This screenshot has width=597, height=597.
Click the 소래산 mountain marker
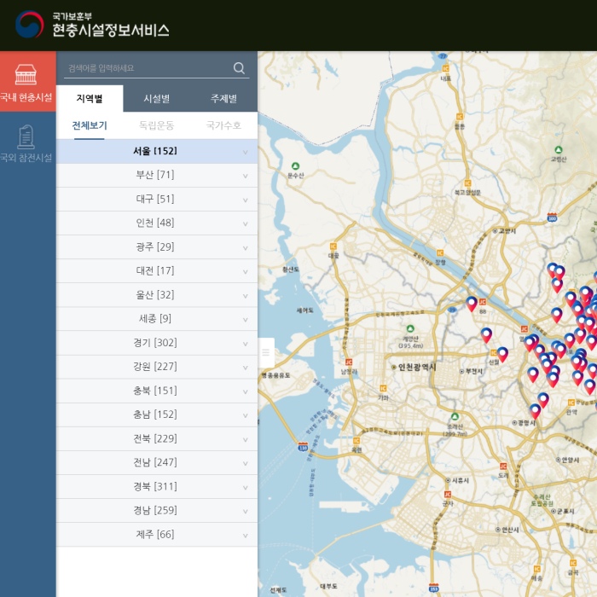455,416
